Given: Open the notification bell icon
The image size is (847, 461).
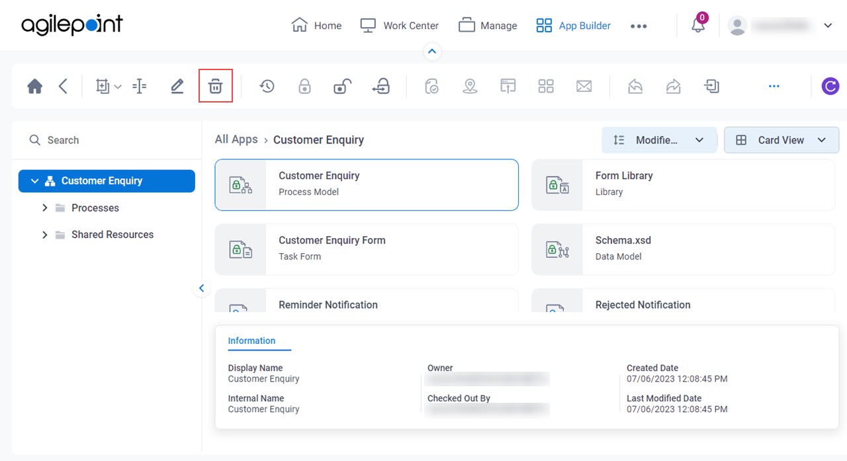Looking at the screenshot, I should pos(698,25).
